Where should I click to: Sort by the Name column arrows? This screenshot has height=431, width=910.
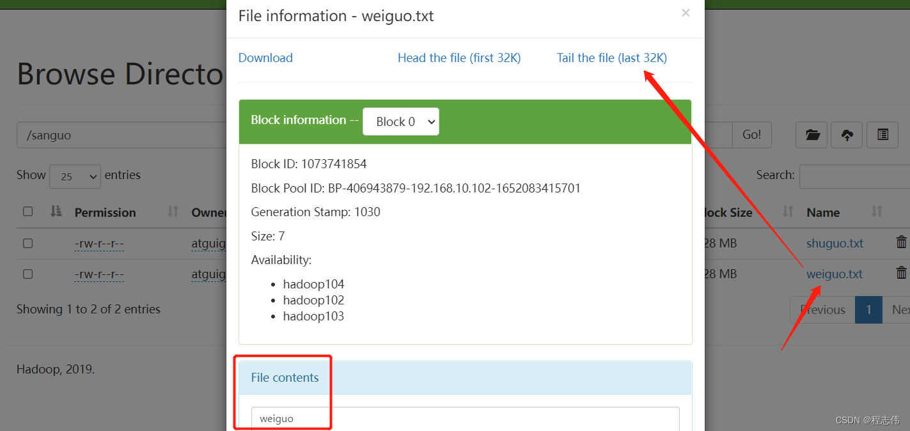pos(877,212)
